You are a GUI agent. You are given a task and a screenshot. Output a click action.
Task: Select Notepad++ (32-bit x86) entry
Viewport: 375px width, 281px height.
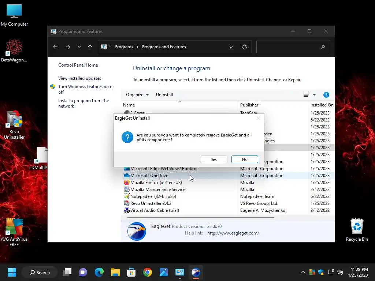229,196
